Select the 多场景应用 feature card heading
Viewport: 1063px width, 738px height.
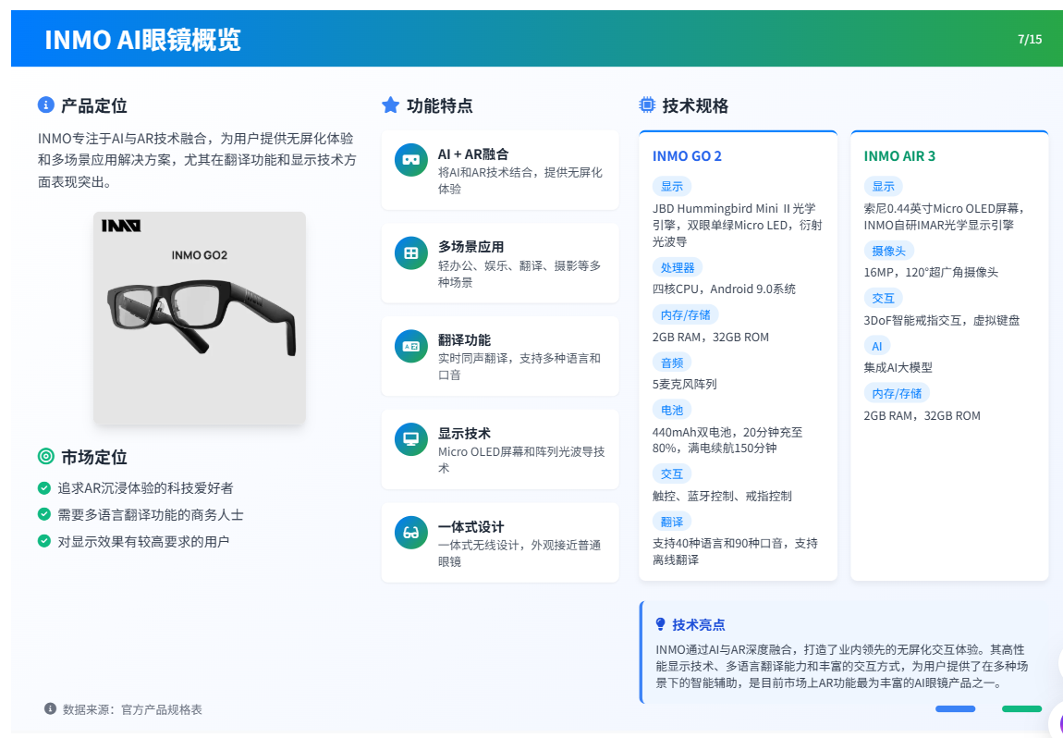click(x=471, y=247)
